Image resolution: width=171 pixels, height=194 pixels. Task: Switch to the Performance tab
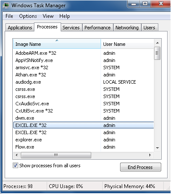pyautogui.click(x=98, y=28)
